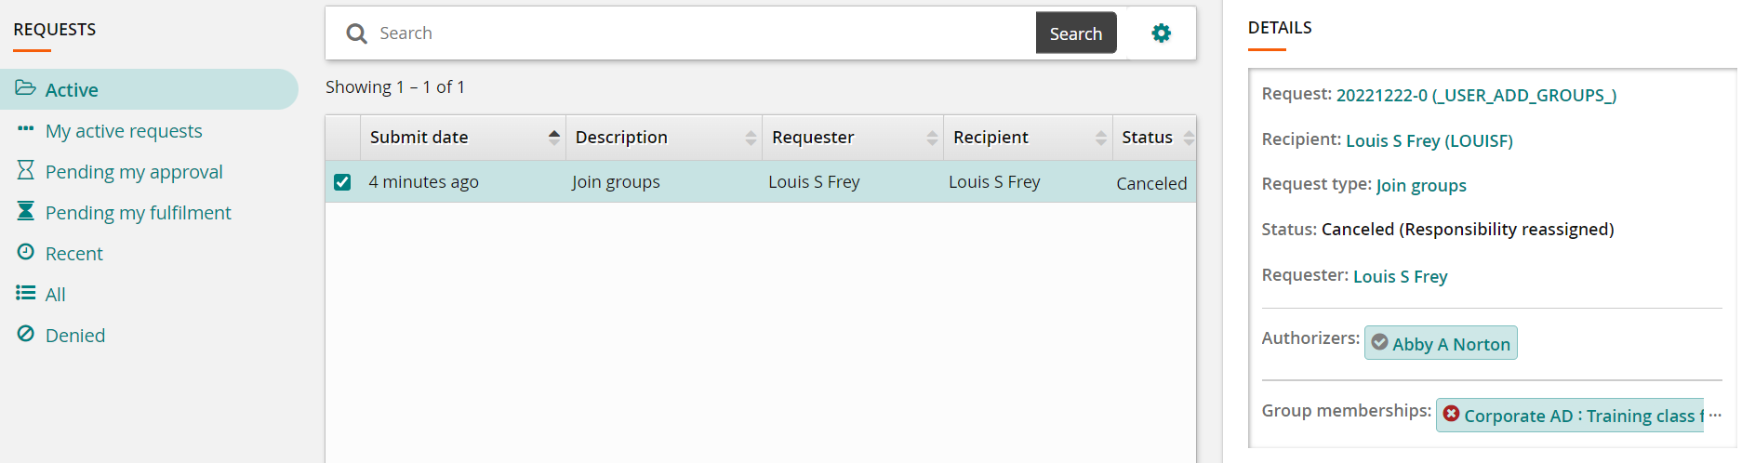
Task: Uncheck the Join groups request row checkbox
Action: coord(342,182)
